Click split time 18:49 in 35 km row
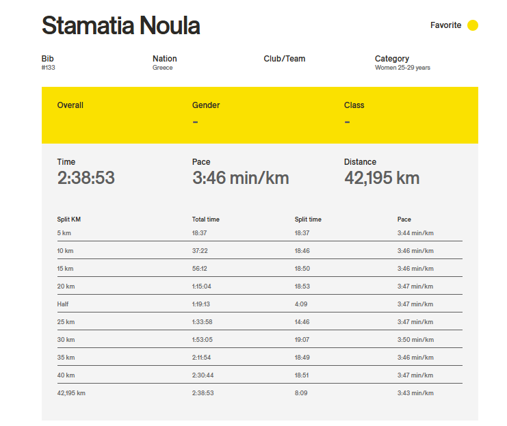Viewport: 507px width, 426px height. coord(302,358)
